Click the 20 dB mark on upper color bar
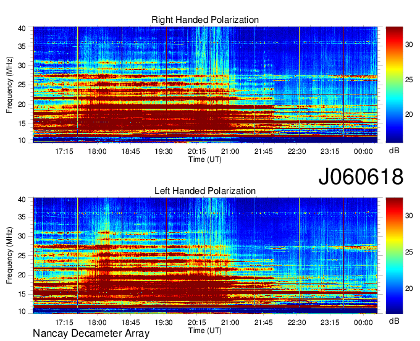 [409, 114]
